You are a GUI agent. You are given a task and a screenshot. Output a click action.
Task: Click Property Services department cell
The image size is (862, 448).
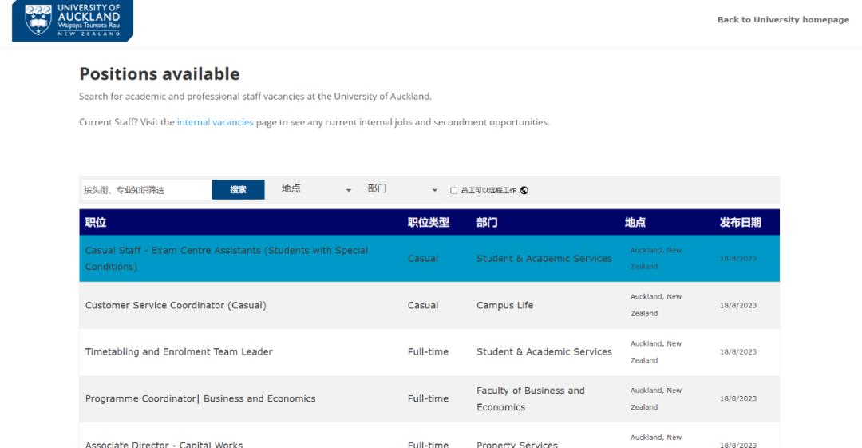(516, 443)
